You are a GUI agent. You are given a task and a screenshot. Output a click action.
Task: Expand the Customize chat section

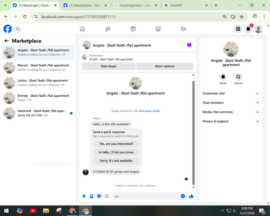tap(231, 93)
